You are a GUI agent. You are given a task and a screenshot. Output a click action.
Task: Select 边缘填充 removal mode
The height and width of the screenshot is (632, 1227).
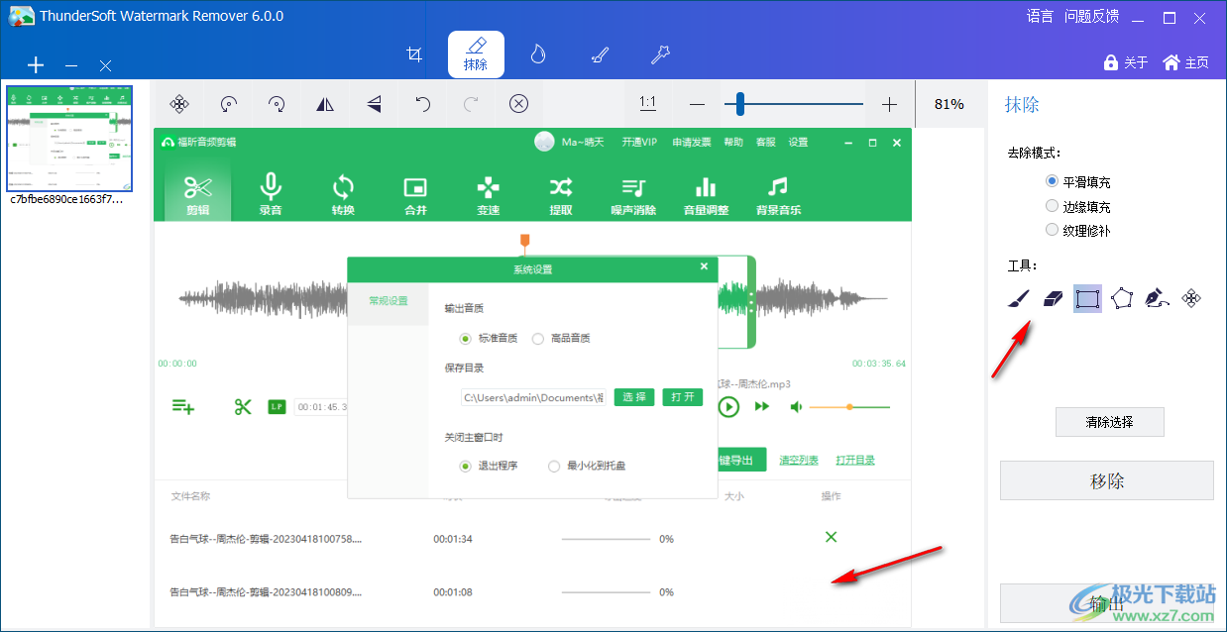tap(1077, 206)
